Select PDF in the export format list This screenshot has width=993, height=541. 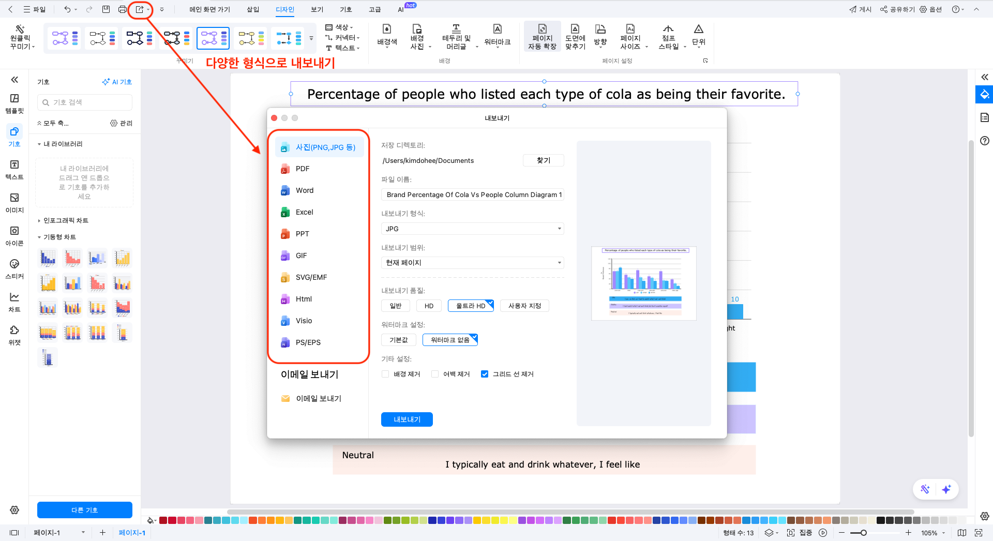[x=303, y=169]
